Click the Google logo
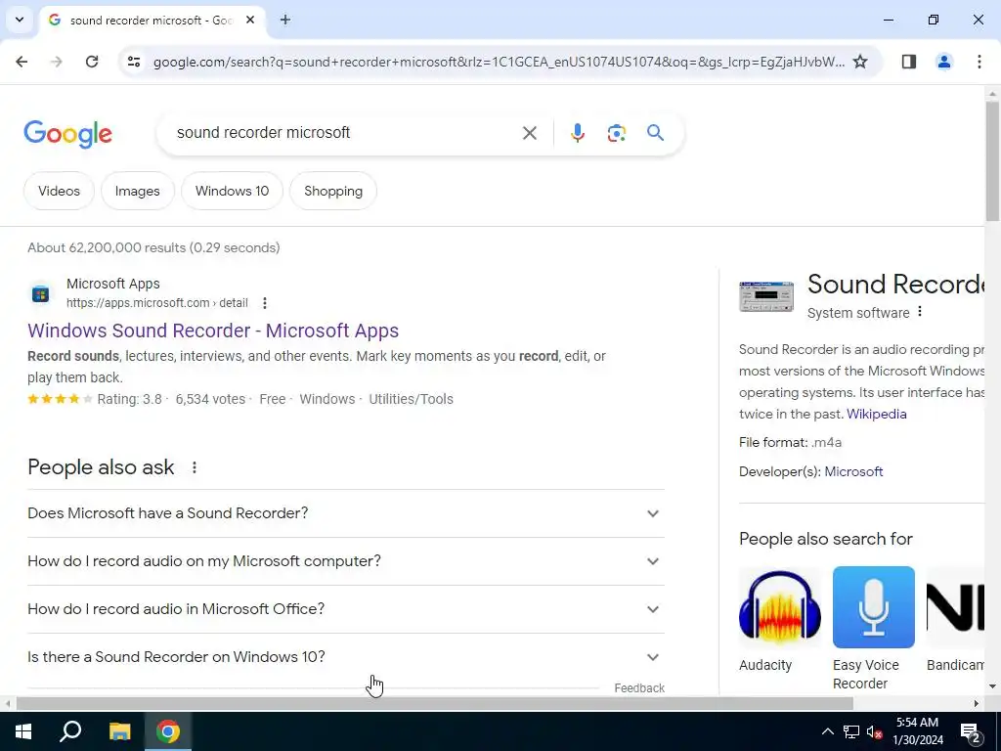This screenshot has height=751, width=1001. click(x=67, y=133)
